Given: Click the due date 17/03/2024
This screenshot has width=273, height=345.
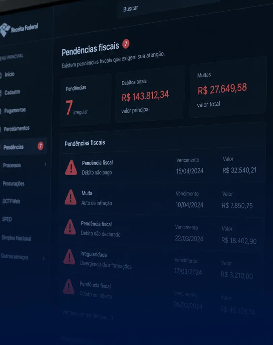Looking at the screenshot, I should pos(188,272).
